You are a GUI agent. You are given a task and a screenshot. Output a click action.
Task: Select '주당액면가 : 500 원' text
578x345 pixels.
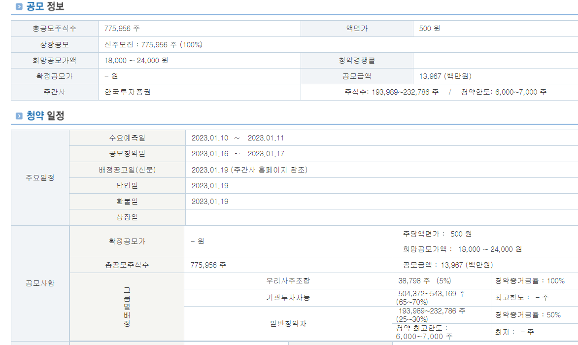click(437, 234)
